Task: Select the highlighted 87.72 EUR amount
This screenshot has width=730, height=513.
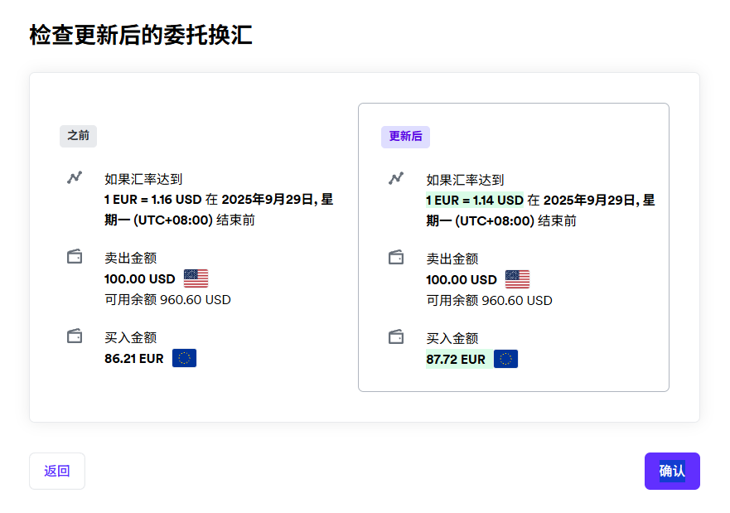Action: tap(456, 360)
